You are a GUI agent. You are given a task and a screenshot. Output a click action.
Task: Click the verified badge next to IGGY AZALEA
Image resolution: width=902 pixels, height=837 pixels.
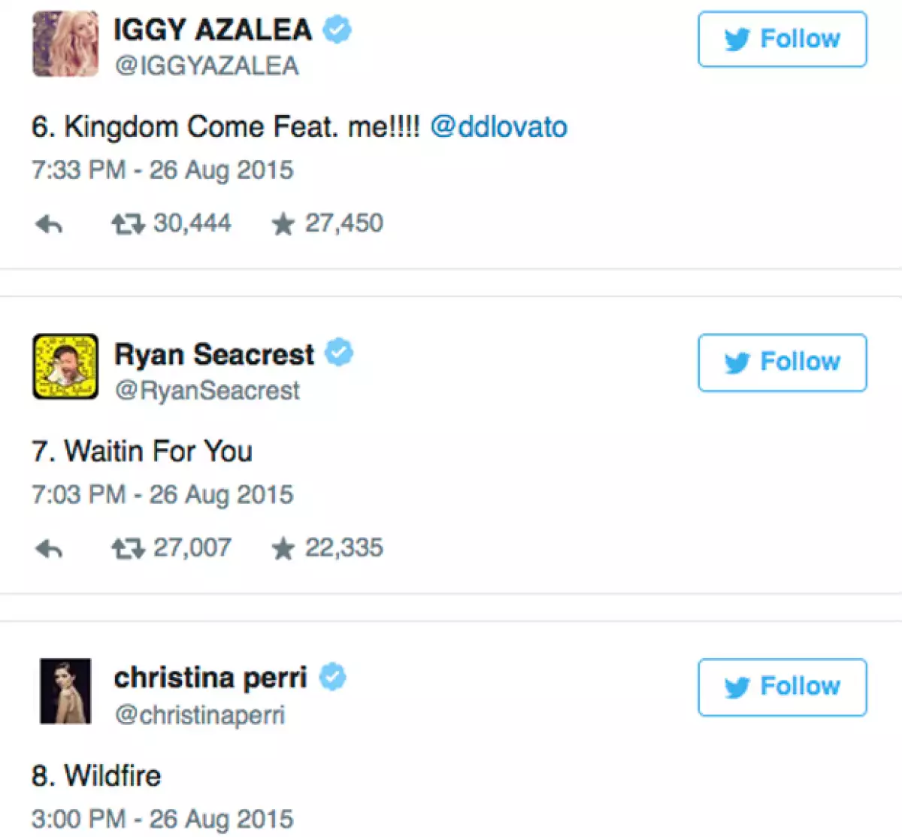338,28
